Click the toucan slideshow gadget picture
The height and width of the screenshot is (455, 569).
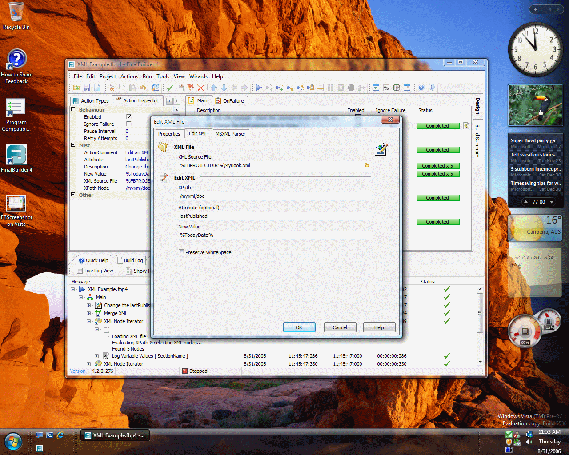[536, 105]
